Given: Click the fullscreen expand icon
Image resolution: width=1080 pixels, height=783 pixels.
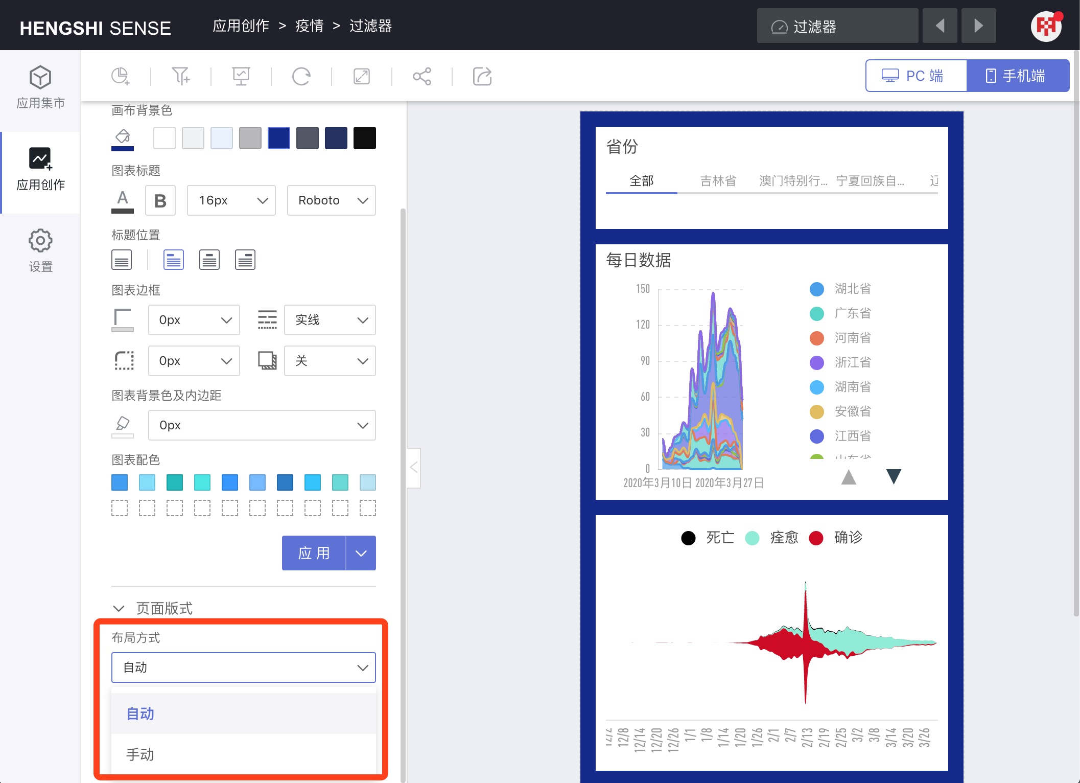Looking at the screenshot, I should [x=362, y=77].
